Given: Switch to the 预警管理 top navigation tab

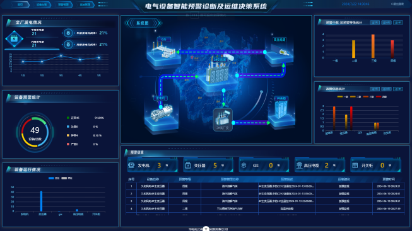Looking at the screenshot, I should coord(63,4).
